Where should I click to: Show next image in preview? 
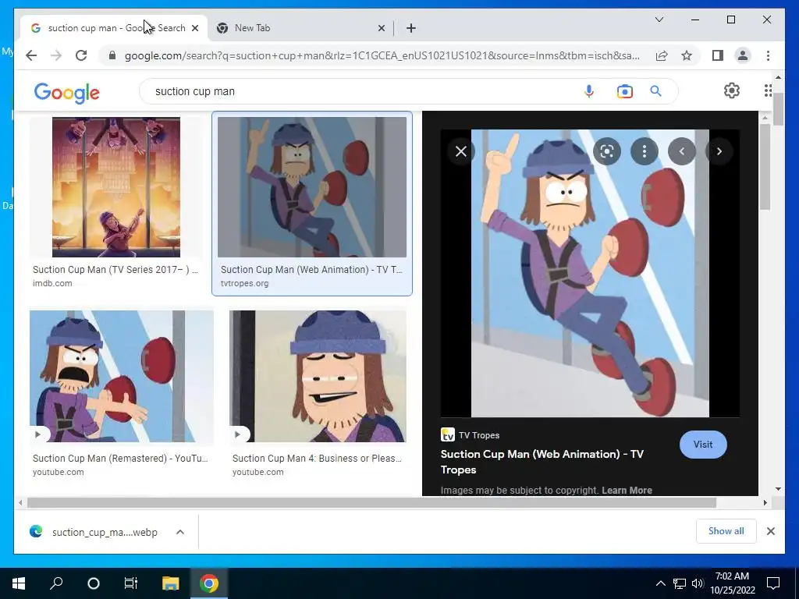coord(719,151)
